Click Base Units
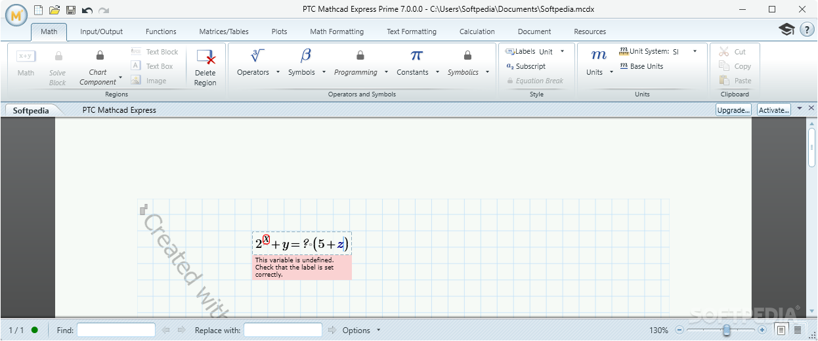The width and height of the screenshot is (818, 341). [x=641, y=66]
